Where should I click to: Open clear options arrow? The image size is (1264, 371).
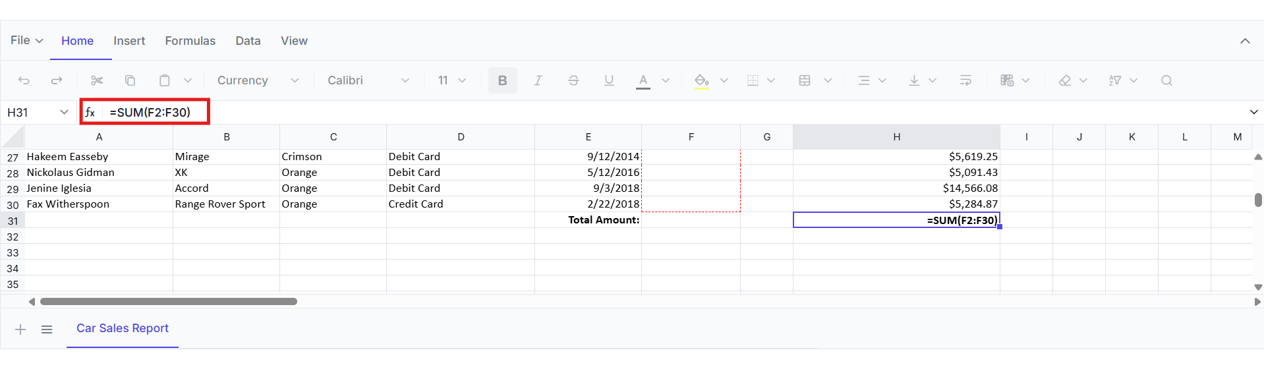click(1083, 80)
